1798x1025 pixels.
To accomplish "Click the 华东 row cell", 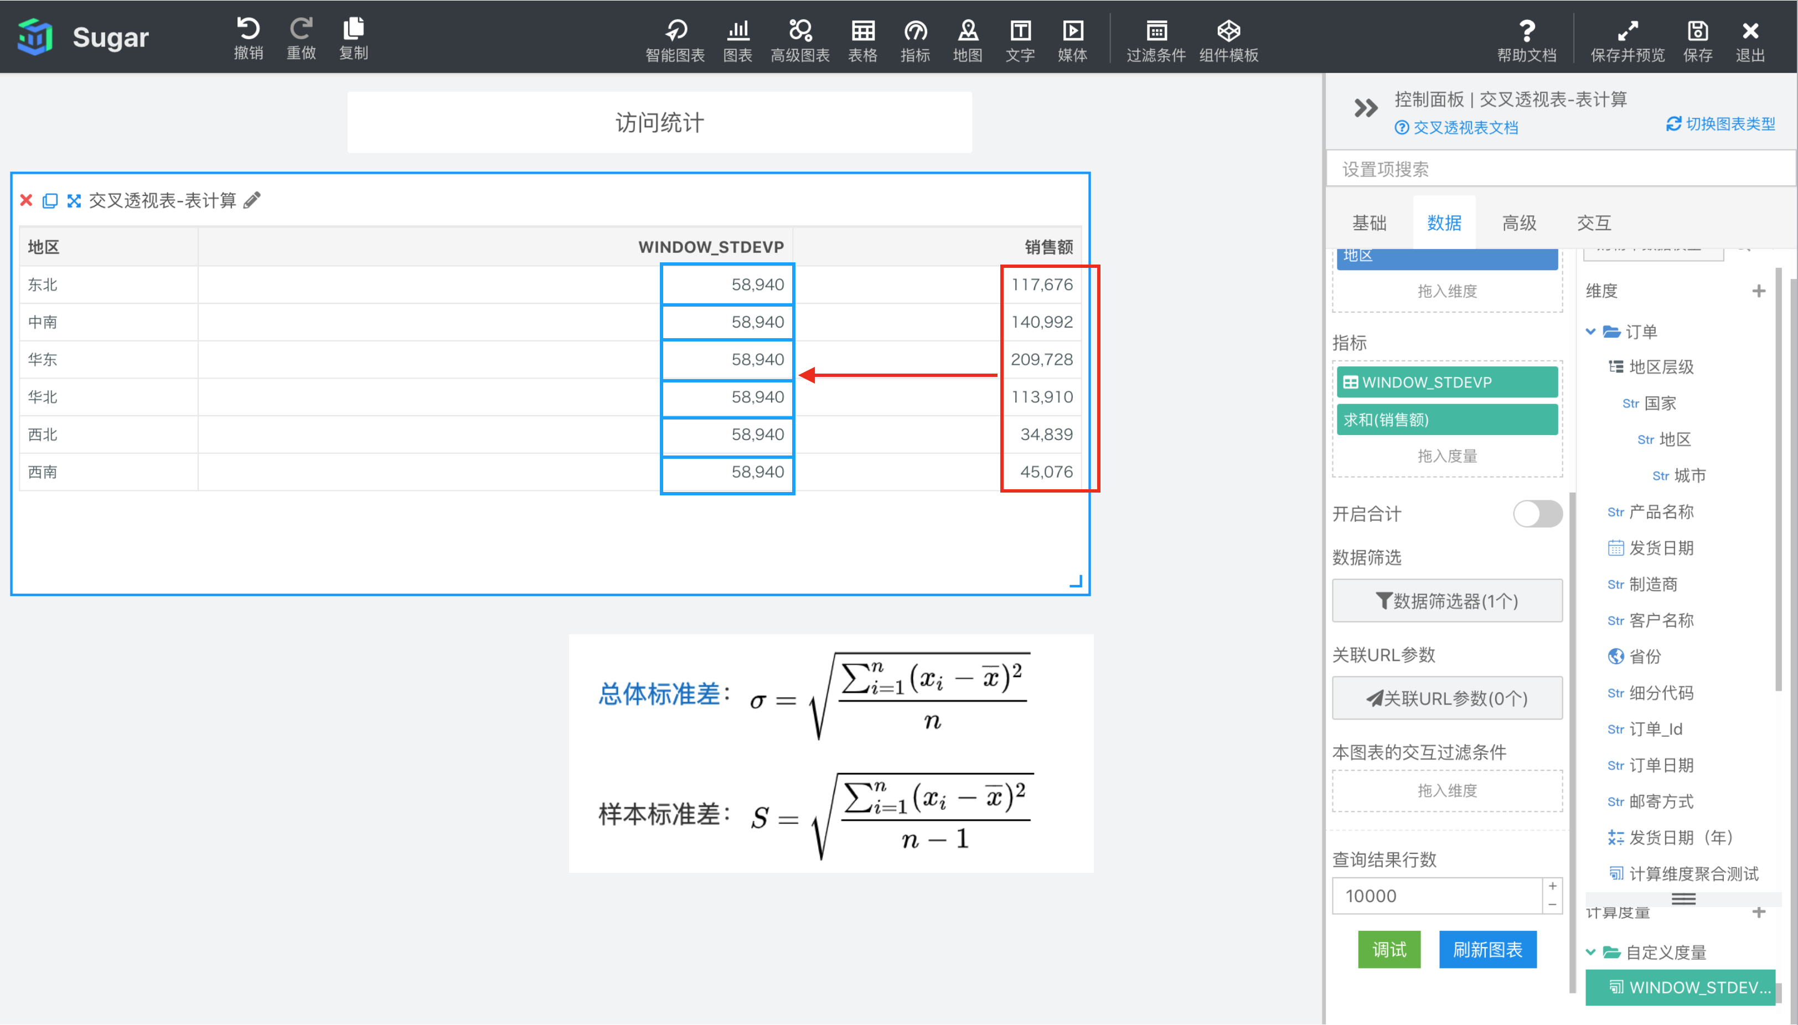I will pos(108,360).
